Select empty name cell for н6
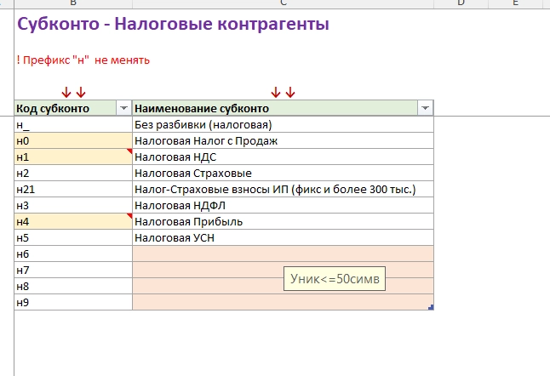The image size is (550, 376). click(283, 254)
